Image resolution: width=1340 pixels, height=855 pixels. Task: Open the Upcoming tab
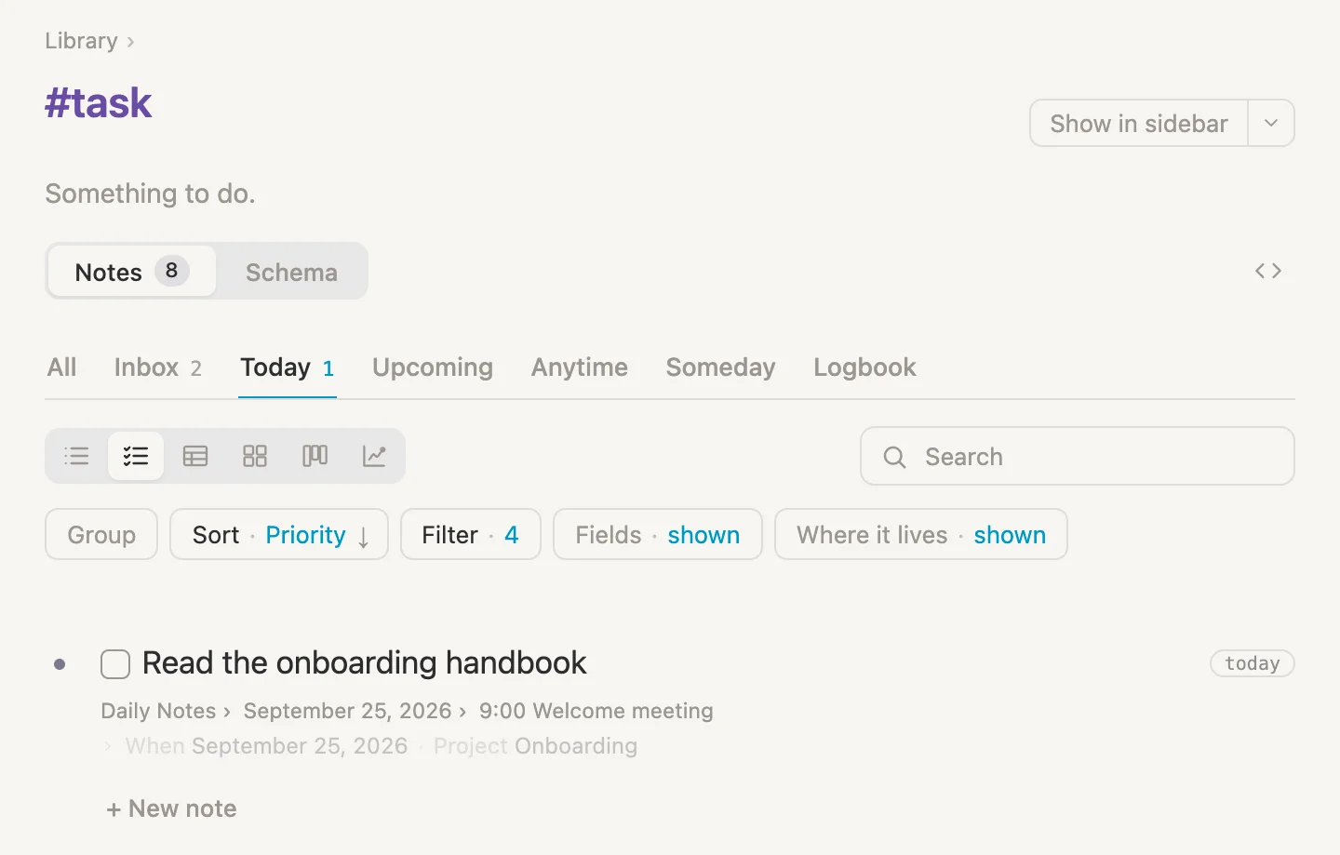[x=433, y=367]
